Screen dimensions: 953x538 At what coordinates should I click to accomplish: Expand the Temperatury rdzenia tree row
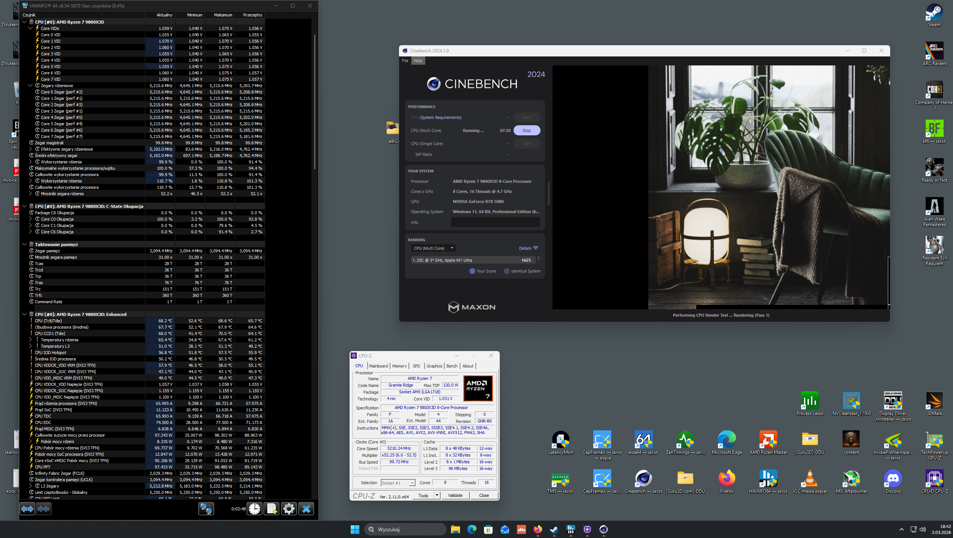tap(30, 340)
